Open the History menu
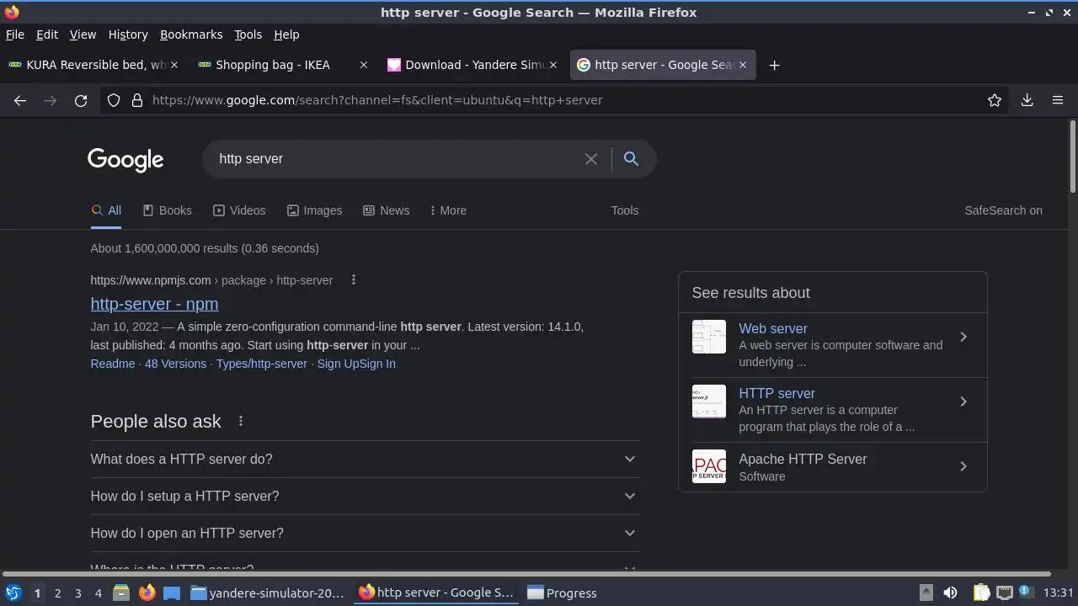This screenshot has height=606, width=1078. click(x=128, y=35)
